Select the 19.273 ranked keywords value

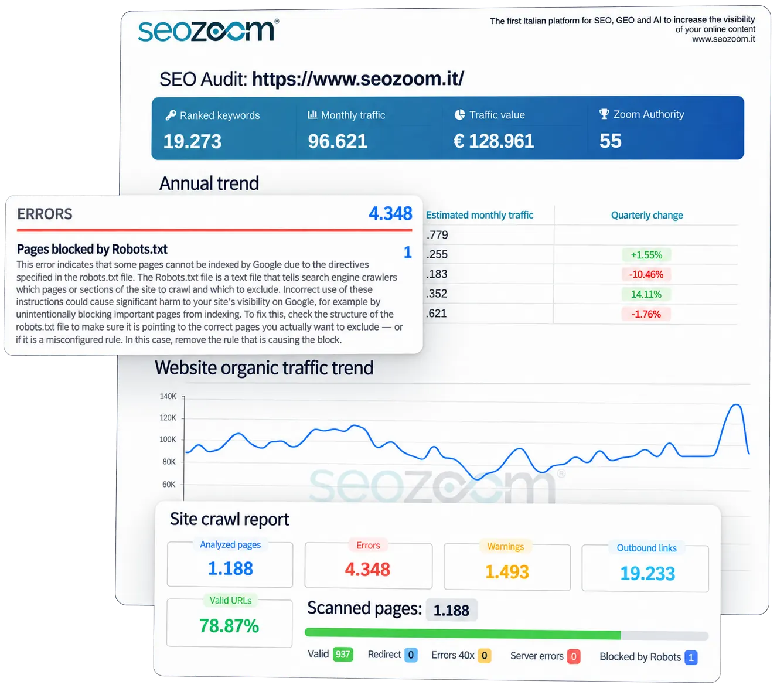192,141
